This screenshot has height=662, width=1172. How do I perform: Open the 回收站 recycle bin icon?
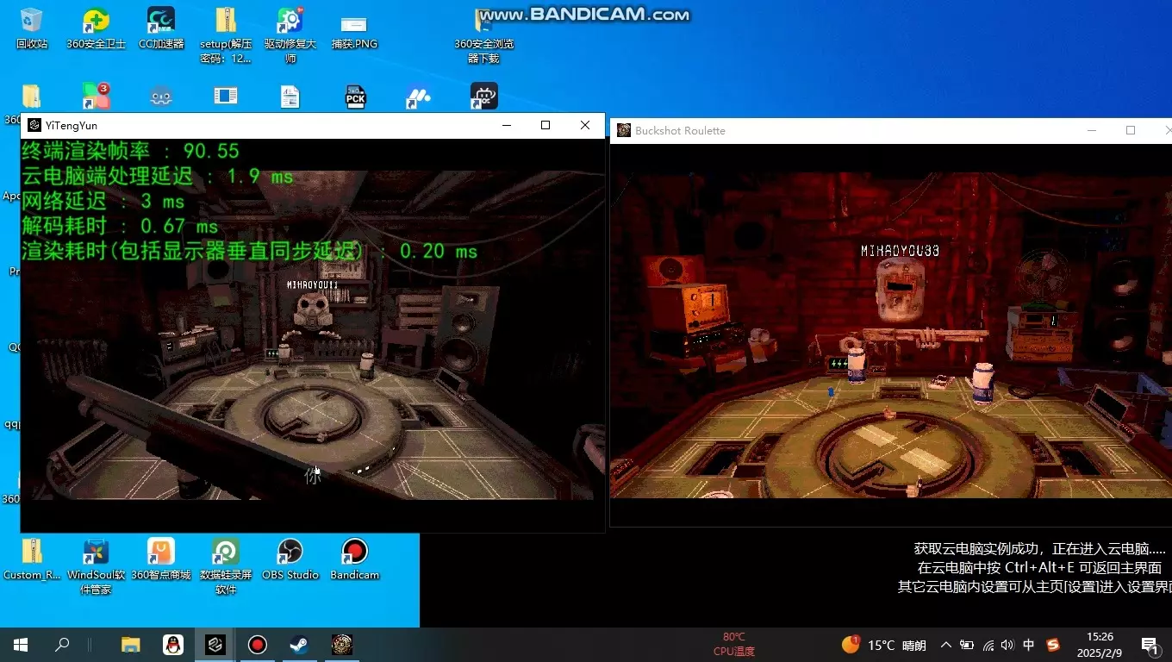pyautogui.click(x=32, y=28)
